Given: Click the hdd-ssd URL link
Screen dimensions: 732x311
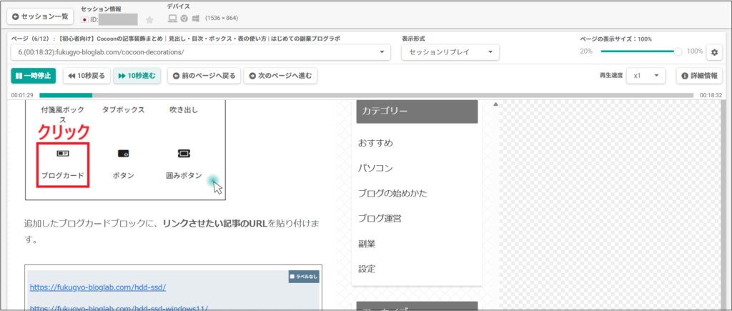Looking at the screenshot, I should click(x=98, y=287).
